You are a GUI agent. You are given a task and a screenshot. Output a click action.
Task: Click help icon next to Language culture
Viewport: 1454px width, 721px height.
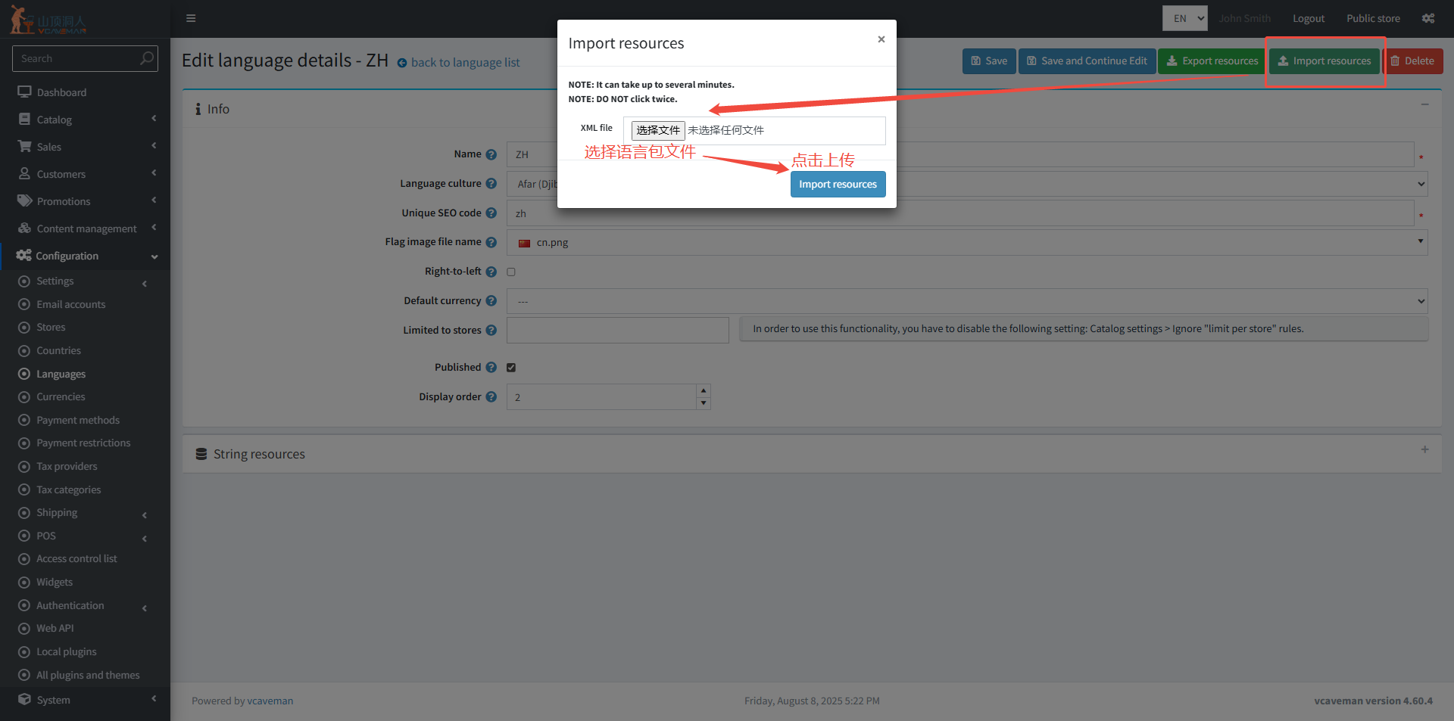click(491, 184)
